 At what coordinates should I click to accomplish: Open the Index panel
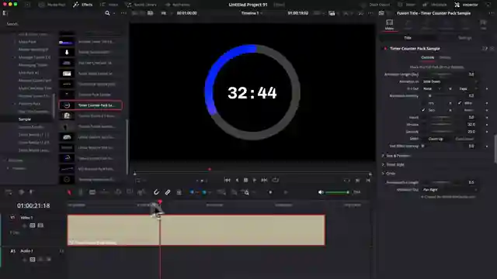109,5
